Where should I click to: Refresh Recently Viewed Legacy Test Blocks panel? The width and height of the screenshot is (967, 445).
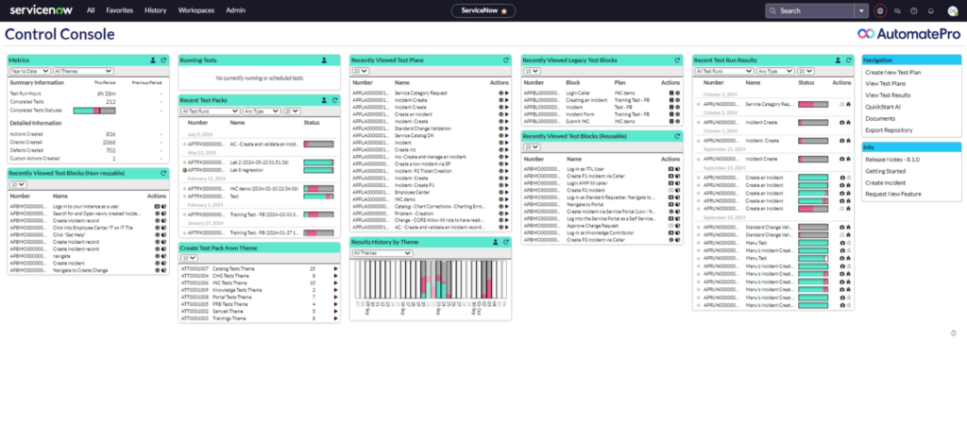pos(677,60)
